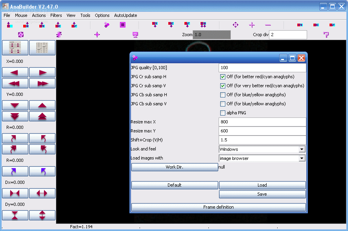
Task: Click save icon with diagonal-striped pair
Action: [x=187, y=25]
